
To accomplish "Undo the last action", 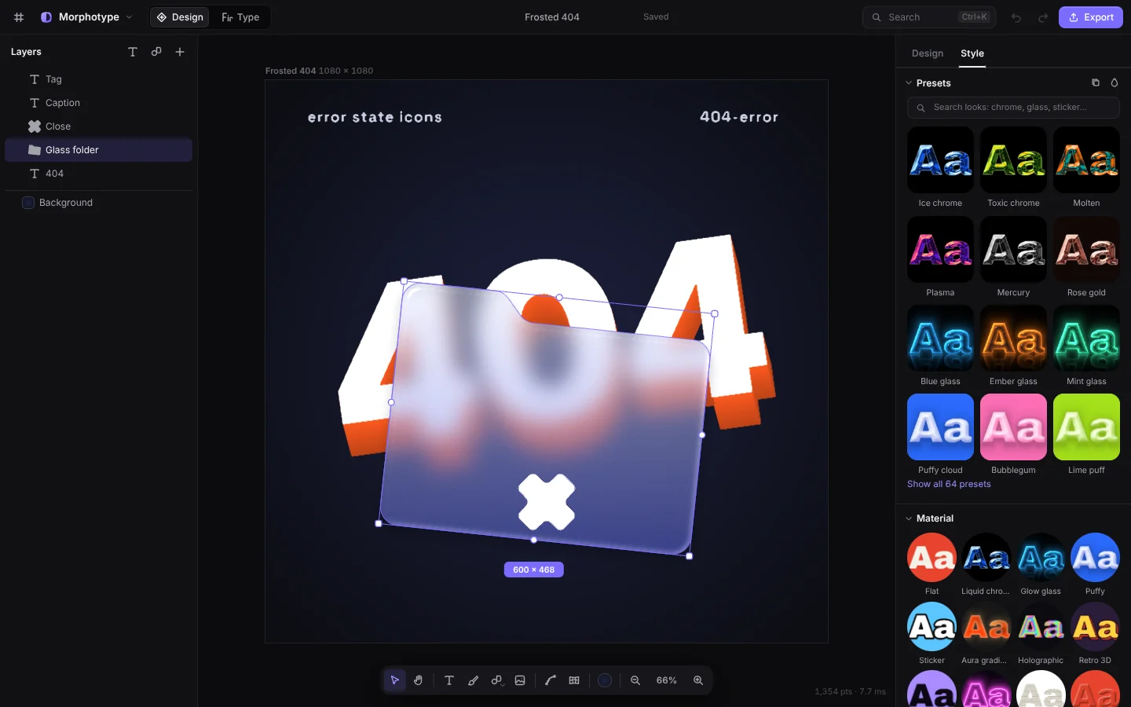I will click(x=1016, y=17).
